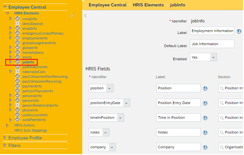Select payComponentNonRecurring in the tree
Image resolution: width=244 pixels, height=155 pixels.
[x=45, y=77]
